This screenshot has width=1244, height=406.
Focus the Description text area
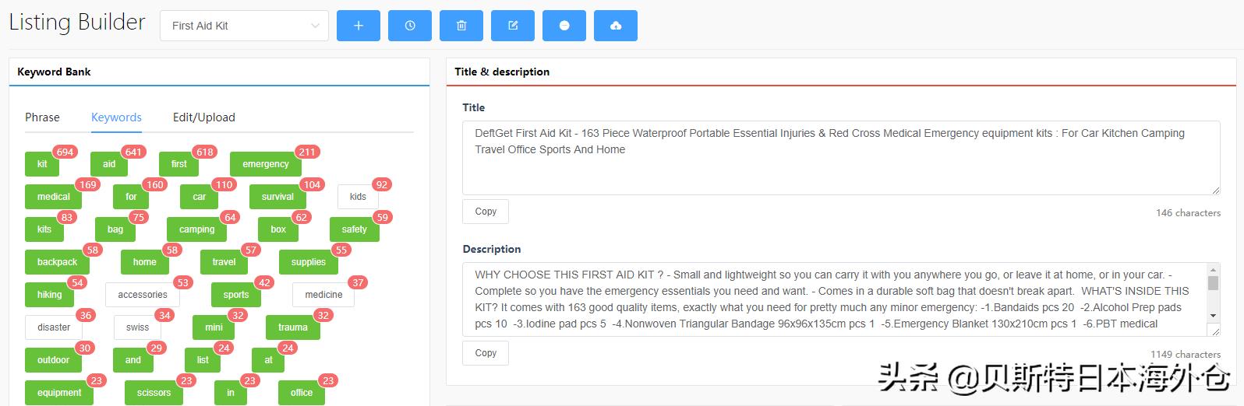click(x=834, y=299)
